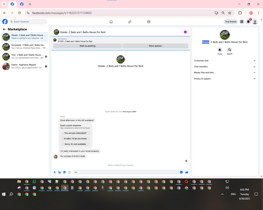Expand the Chat members section

point(225,67)
